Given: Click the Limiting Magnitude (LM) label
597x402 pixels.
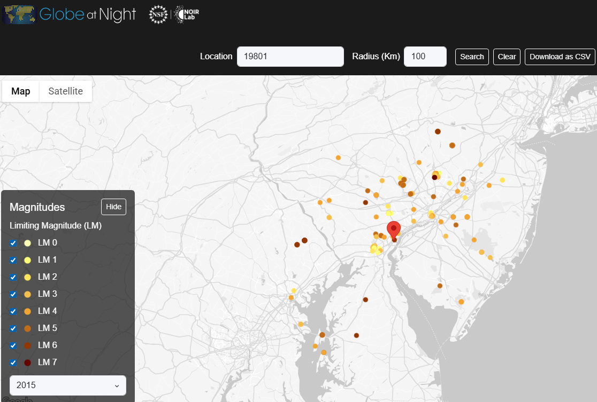Looking at the screenshot, I should tap(56, 226).
